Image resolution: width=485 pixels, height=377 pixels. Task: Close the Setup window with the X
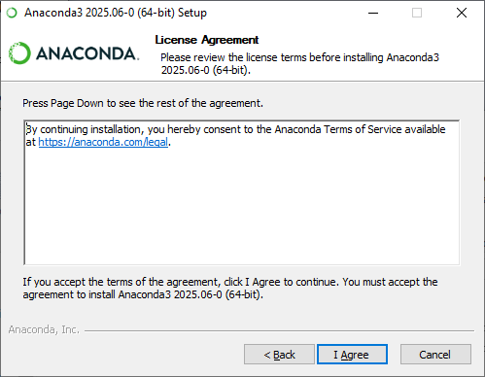click(x=462, y=13)
